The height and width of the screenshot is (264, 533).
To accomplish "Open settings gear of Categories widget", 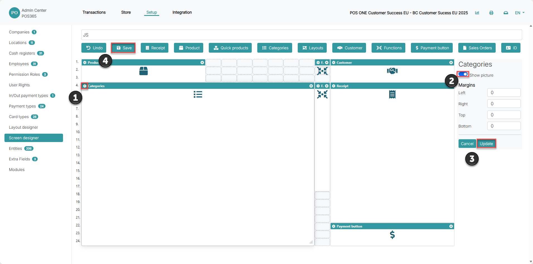I will (x=85, y=86).
